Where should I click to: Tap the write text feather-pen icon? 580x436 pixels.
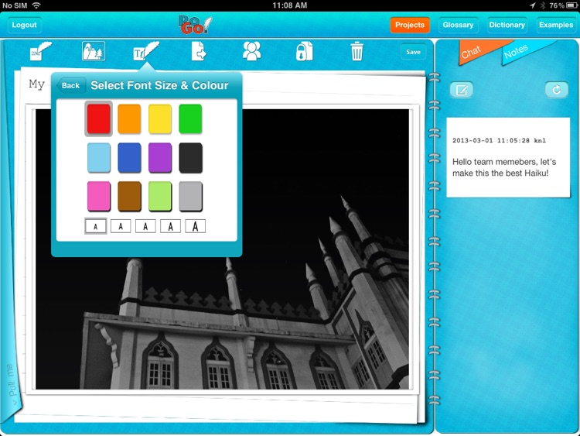[39, 53]
